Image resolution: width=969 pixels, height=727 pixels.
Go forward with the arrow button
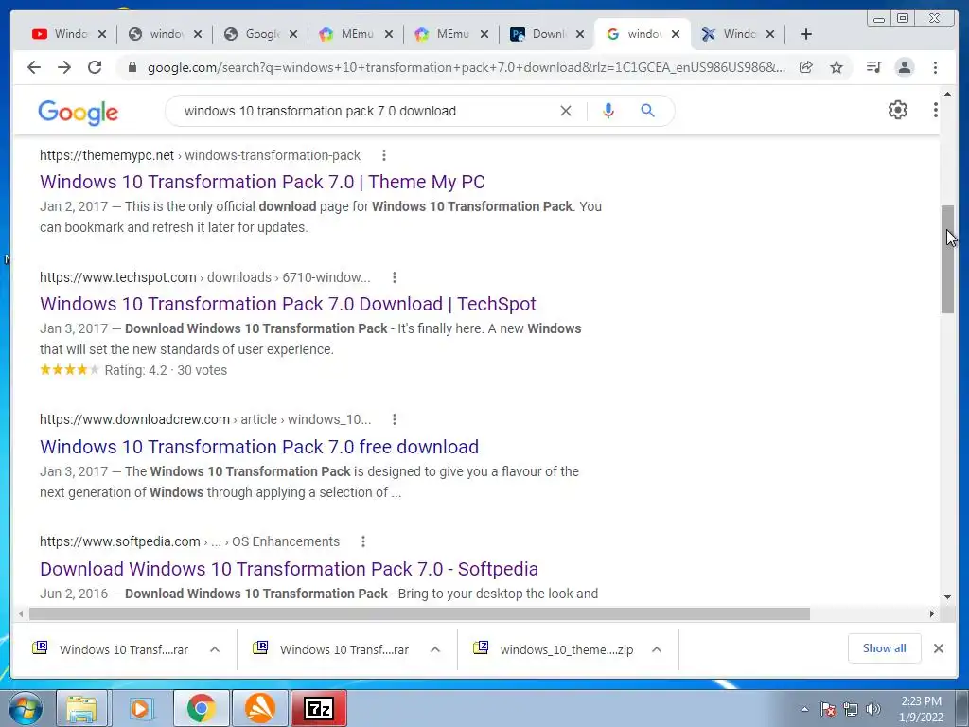64,67
